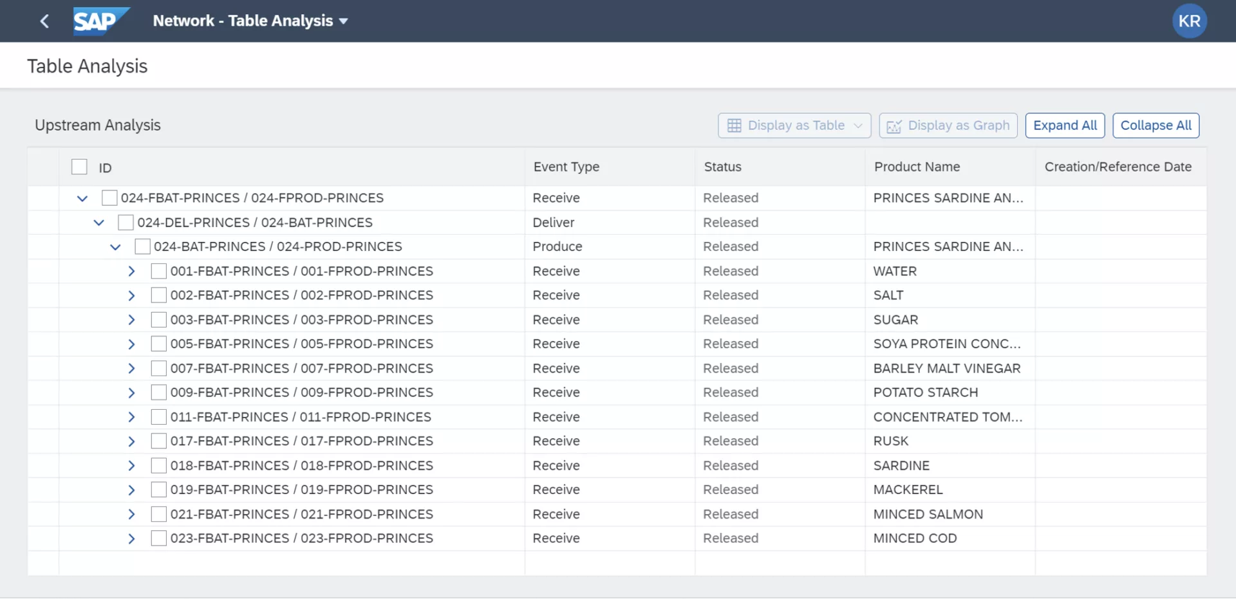Expand the 003-FBAT-PRINCES row
This screenshot has width=1236, height=599.
(131, 320)
